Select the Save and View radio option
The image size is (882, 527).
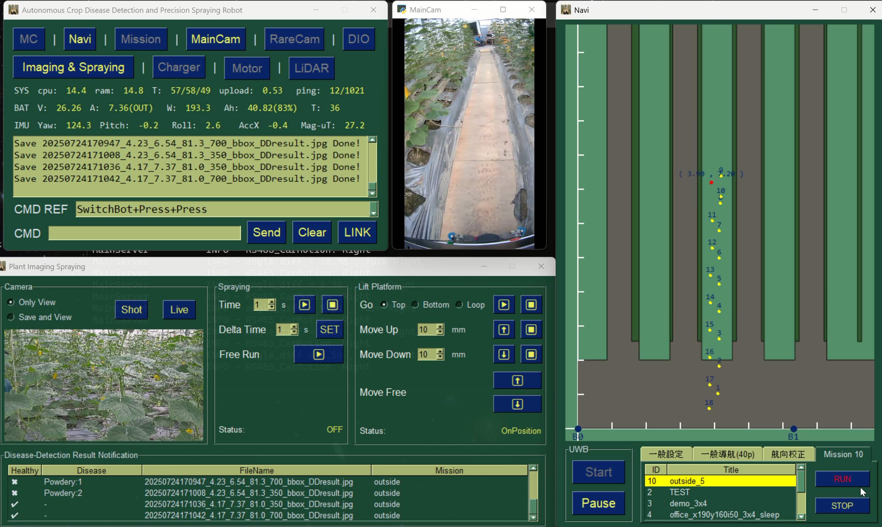11,317
